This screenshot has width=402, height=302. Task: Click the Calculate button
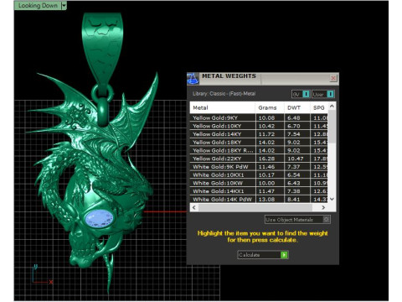pyautogui.click(x=263, y=255)
